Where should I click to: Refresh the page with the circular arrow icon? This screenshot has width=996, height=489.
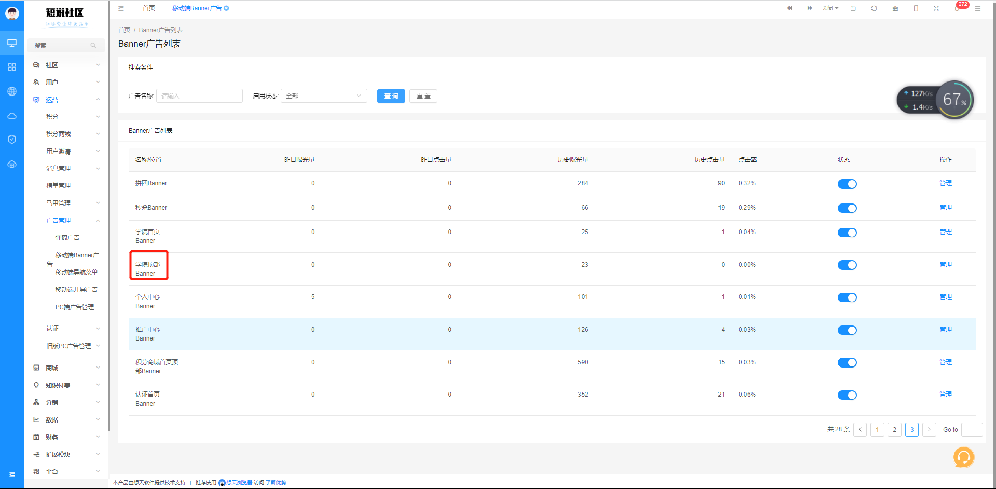coord(874,8)
